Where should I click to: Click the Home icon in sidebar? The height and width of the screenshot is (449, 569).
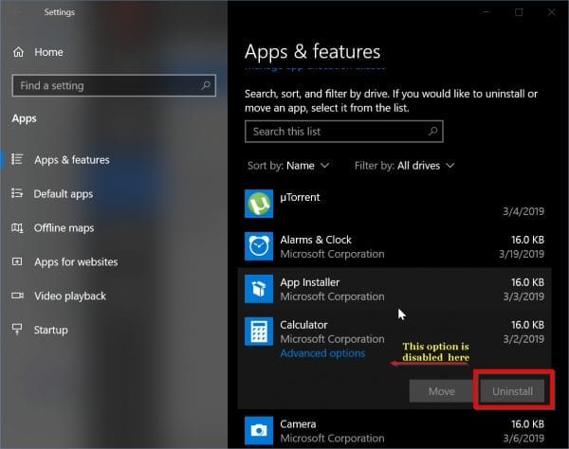click(18, 52)
